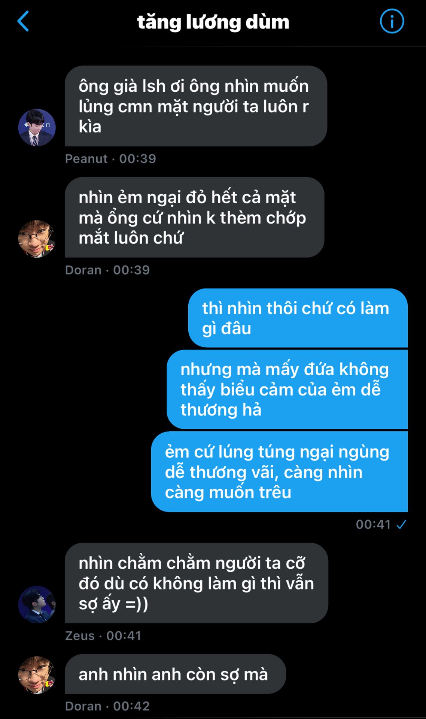Image resolution: width=426 pixels, height=719 pixels.
Task: Tap the sent 00:41 timestamp
Action: pos(373,524)
